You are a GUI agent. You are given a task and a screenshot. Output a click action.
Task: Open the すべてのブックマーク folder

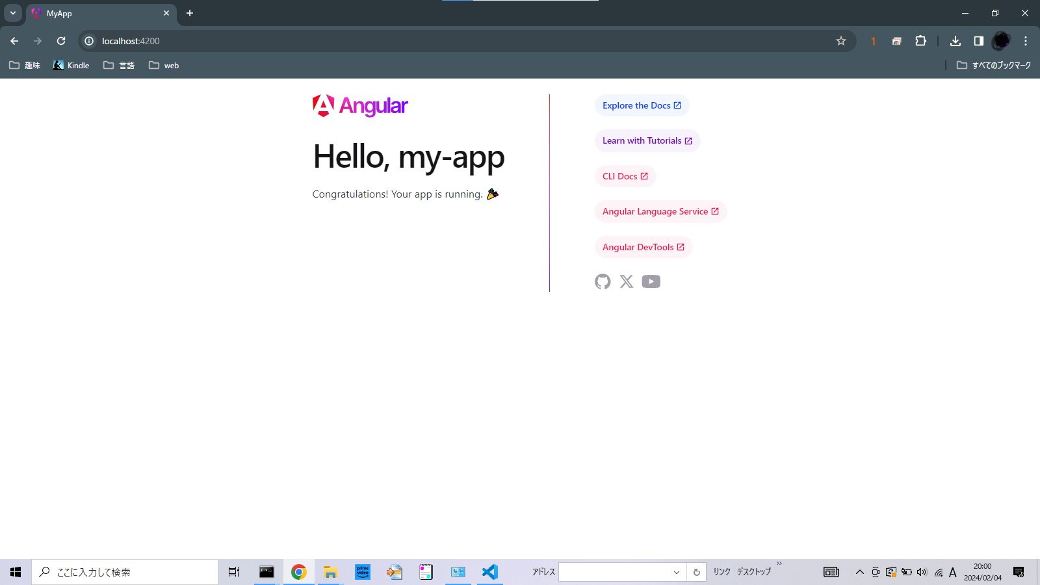994,65
